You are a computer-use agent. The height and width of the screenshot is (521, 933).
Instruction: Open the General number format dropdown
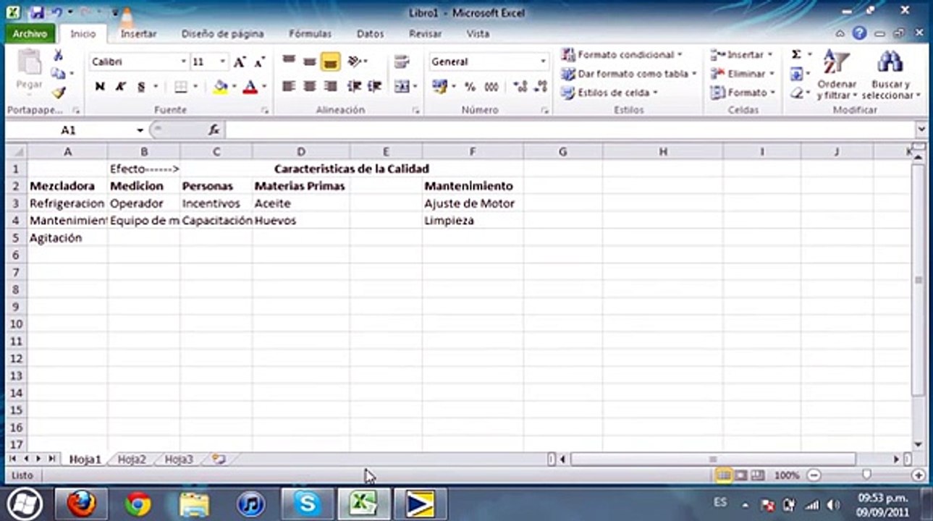pos(543,62)
